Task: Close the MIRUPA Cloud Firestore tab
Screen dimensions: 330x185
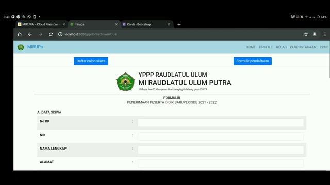Action: tap(64, 24)
